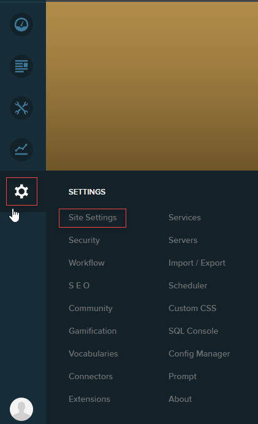Go to Import / Export
Viewport: 258px width, 424px height.
197,263
